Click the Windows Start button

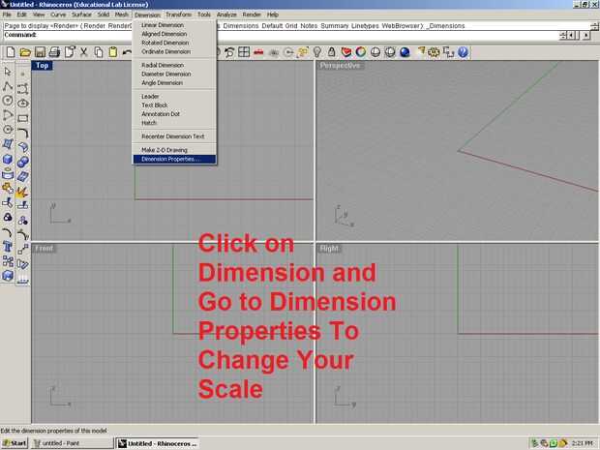(15, 443)
